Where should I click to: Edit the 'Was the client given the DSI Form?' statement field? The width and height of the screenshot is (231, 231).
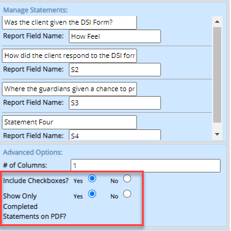[x=69, y=22]
